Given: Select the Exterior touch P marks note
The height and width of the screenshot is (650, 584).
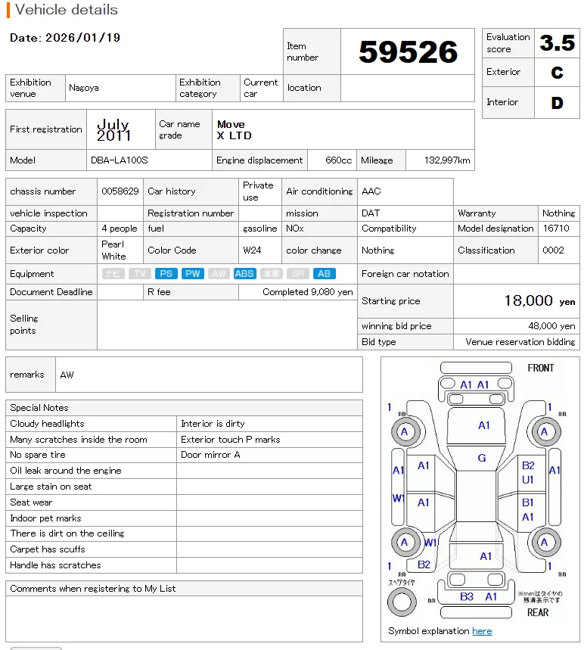Looking at the screenshot, I should [x=231, y=440].
